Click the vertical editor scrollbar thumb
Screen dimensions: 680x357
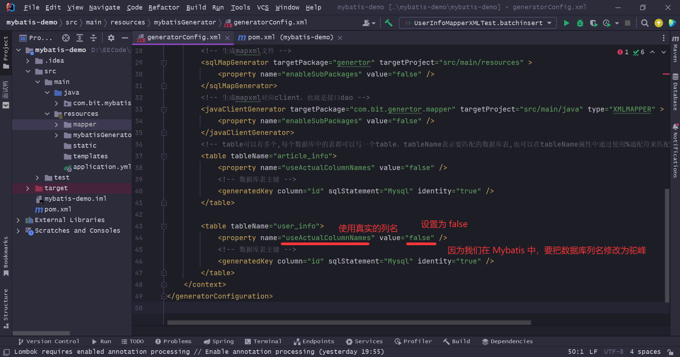[667, 245]
